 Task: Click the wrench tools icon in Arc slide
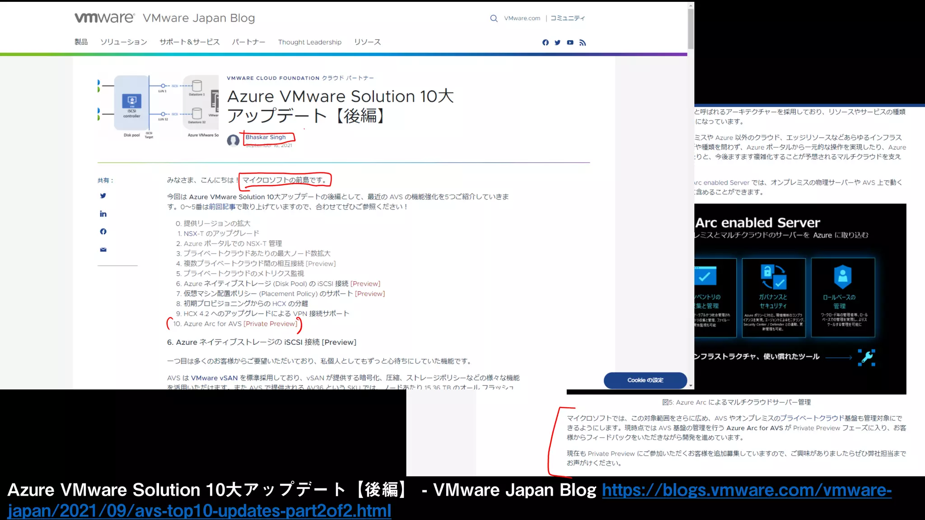(867, 357)
